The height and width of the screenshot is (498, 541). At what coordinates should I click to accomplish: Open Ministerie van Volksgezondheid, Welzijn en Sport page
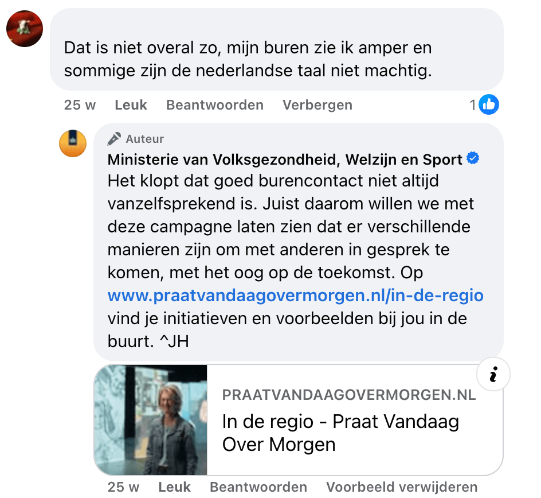pyautogui.click(x=285, y=159)
